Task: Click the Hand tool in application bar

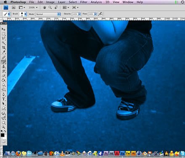Action: pos(45,8)
